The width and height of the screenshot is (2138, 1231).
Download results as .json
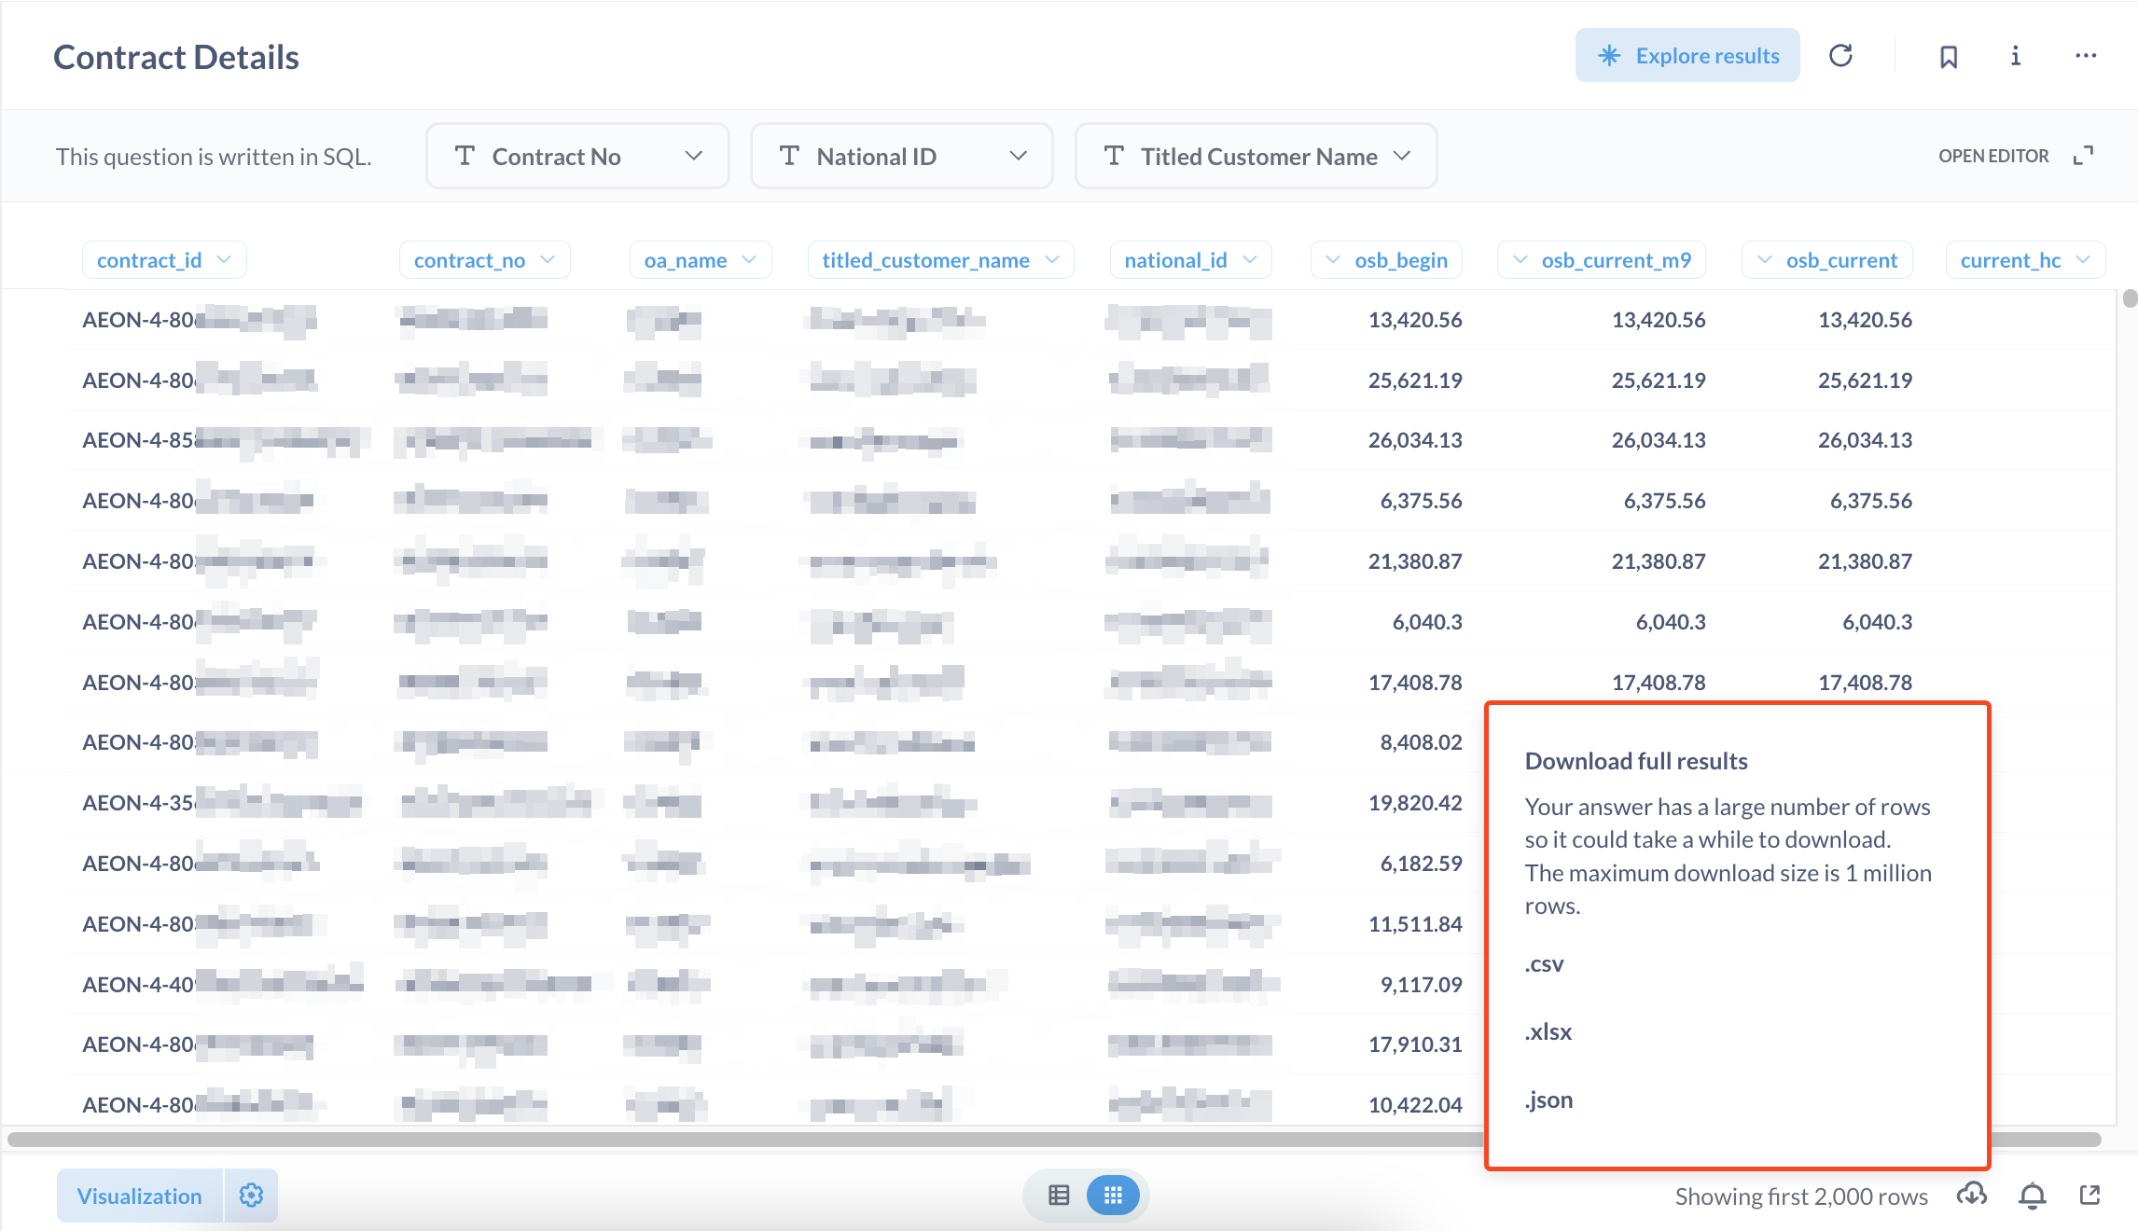tap(1548, 1100)
